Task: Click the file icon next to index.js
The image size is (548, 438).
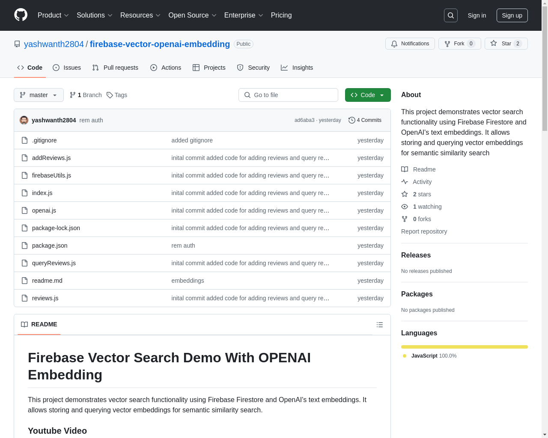Action: [25, 193]
